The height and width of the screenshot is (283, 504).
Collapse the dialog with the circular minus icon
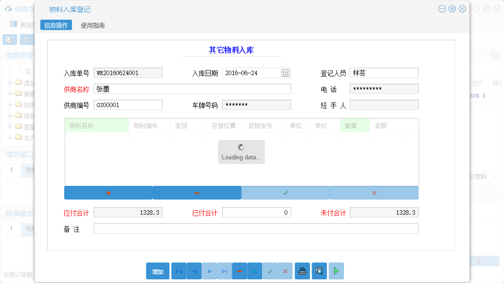coord(442,8)
